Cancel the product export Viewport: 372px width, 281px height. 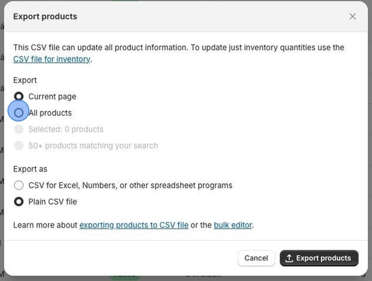pyautogui.click(x=256, y=258)
